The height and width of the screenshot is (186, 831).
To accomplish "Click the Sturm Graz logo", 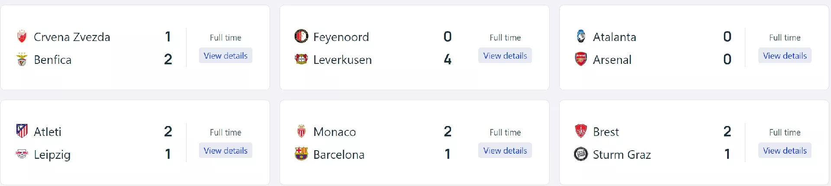I will [x=581, y=154].
